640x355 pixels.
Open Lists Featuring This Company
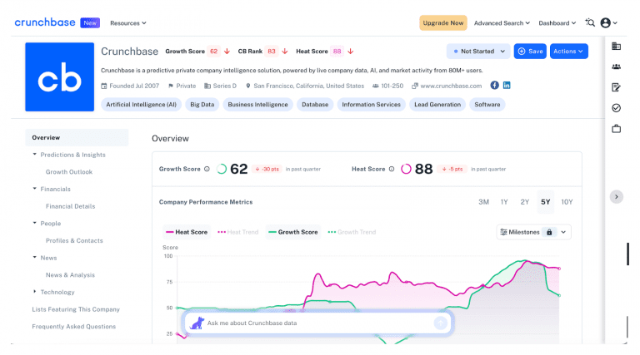pos(76,309)
